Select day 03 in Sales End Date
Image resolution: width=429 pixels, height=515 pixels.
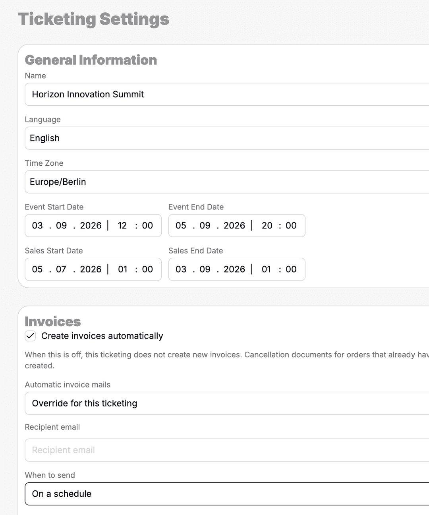181,269
